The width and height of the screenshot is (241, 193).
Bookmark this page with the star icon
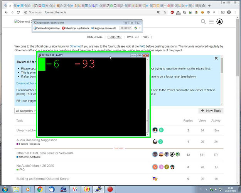point(165,12)
